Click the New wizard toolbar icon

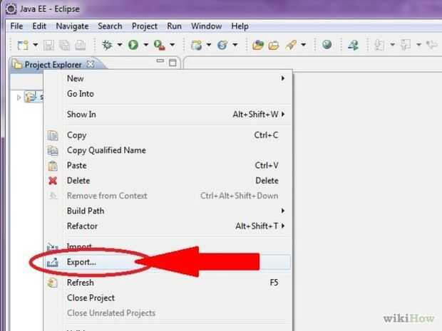(x=23, y=45)
